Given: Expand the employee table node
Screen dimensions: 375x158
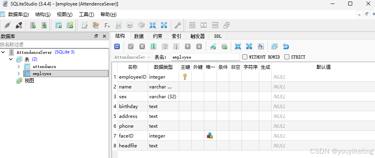Looking at the screenshot, I should click(19, 74).
